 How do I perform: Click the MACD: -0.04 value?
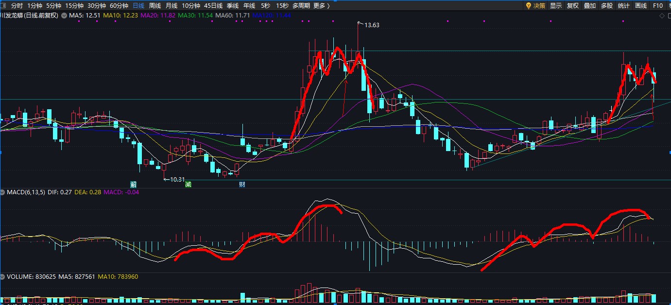(x=121, y=192)
